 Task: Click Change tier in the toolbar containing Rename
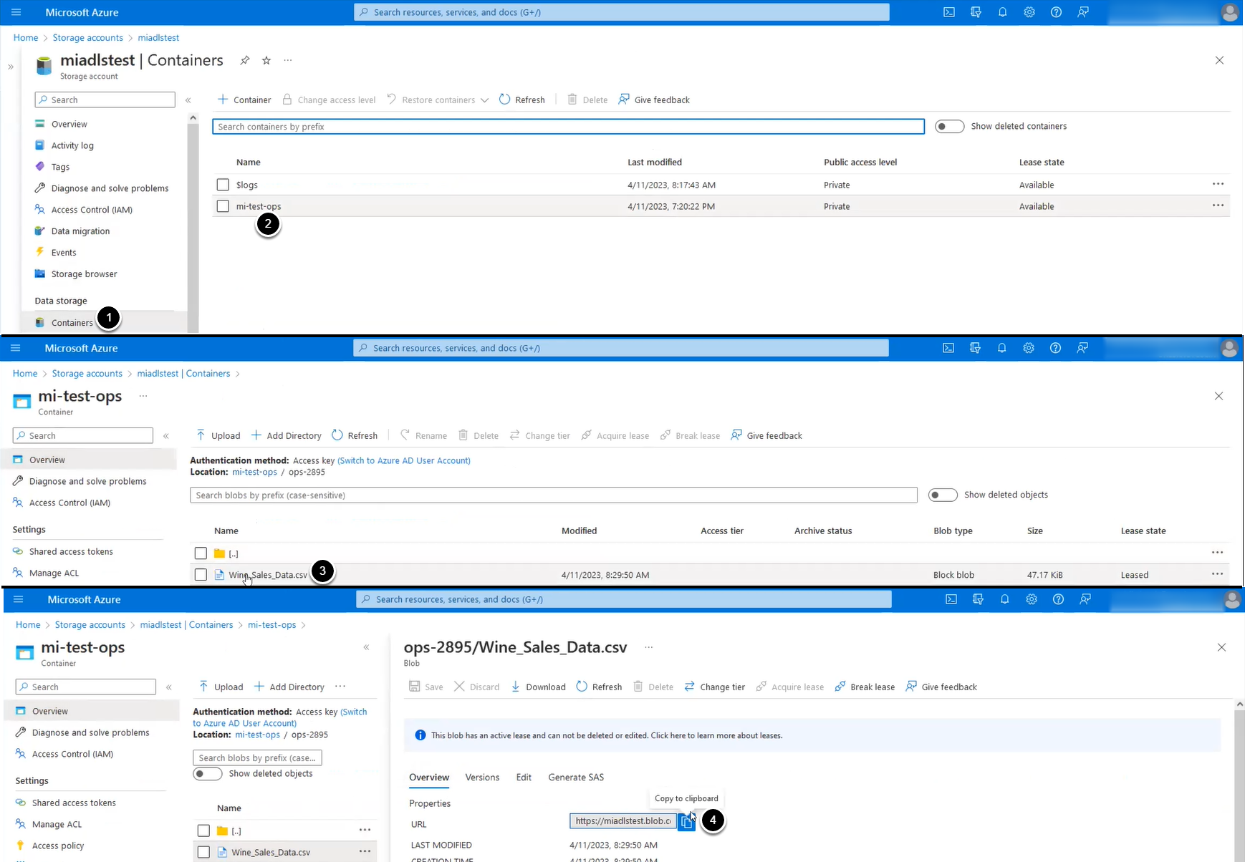click(540, 435)
